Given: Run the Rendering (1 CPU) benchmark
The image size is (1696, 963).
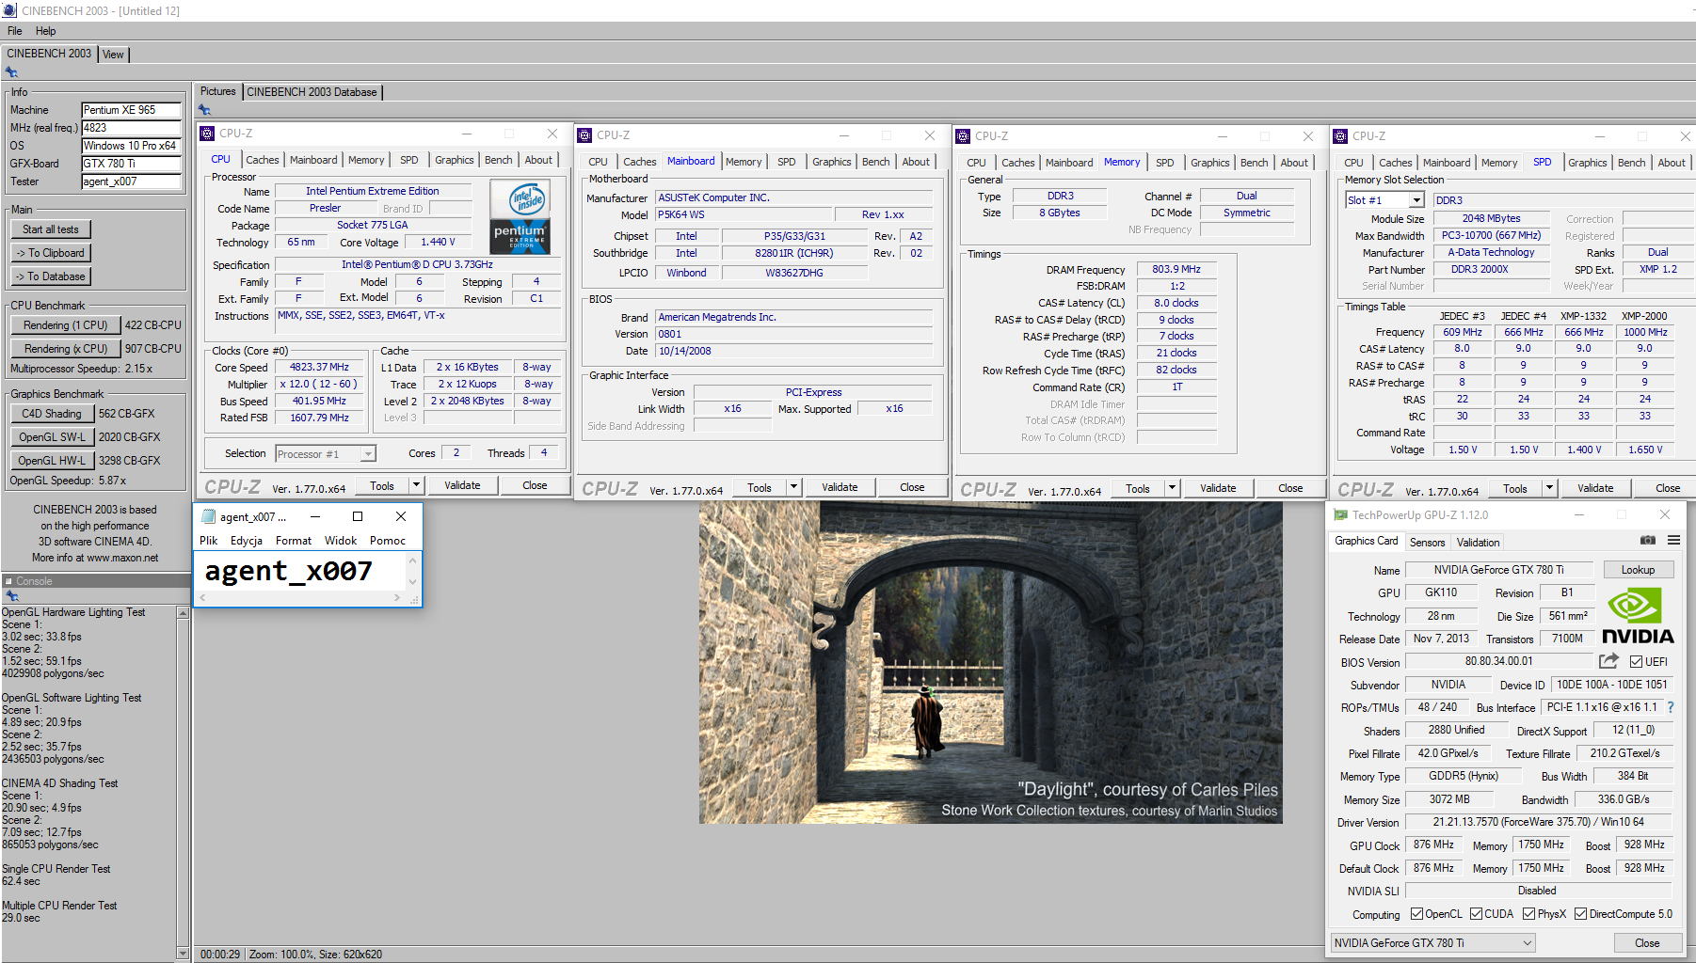Looking at the screenshot, I should coord(66,325).
